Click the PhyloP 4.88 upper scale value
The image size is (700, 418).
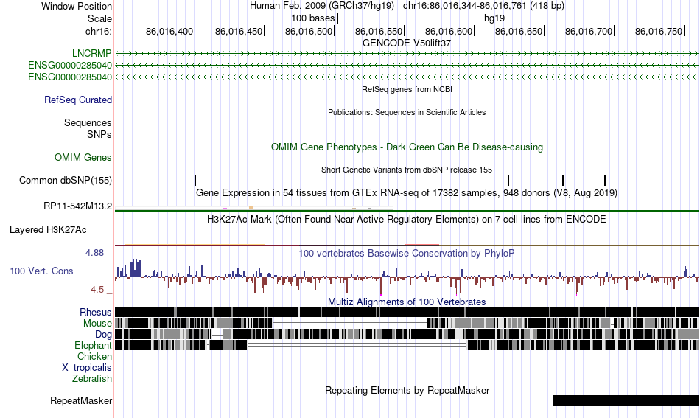94,253
